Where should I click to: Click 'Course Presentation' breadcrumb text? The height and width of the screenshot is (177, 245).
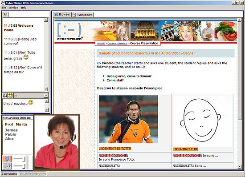[x=144, y=43]
